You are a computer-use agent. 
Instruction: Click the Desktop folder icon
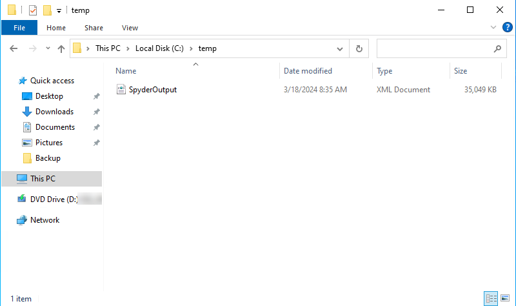pyautogui.click(x=27, y=96)
